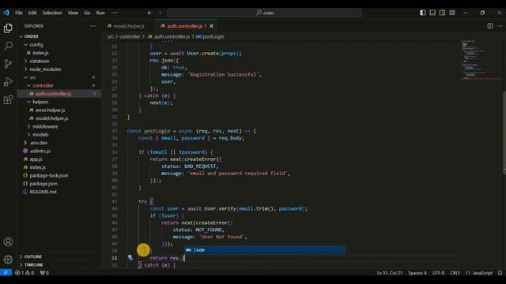Viewport: 506px width, 284px height.
Task: Open the Search view in activity bar
Action: [8, 46]
